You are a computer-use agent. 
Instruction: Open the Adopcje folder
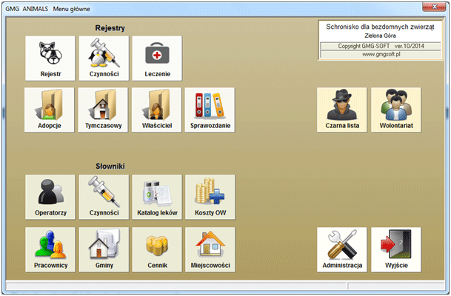[50, 110]
